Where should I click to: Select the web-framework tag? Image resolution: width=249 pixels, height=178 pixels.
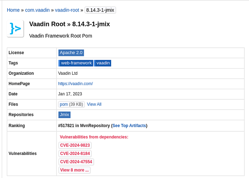pyautogui.click(x=76, y=63)
